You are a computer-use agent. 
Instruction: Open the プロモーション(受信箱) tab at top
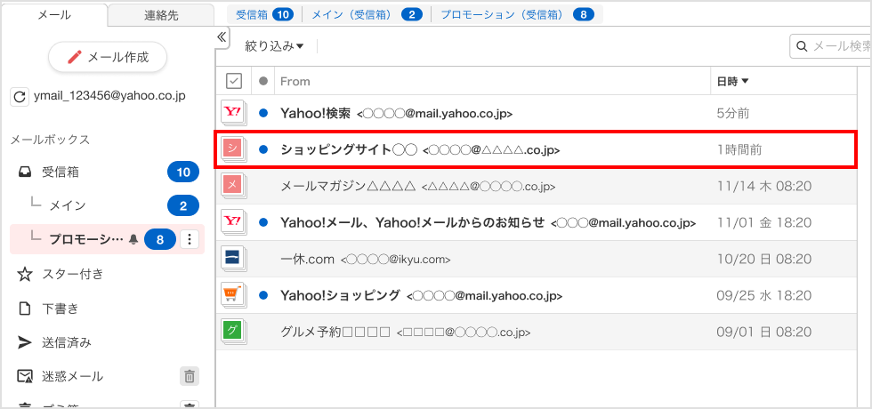[517, 15]
